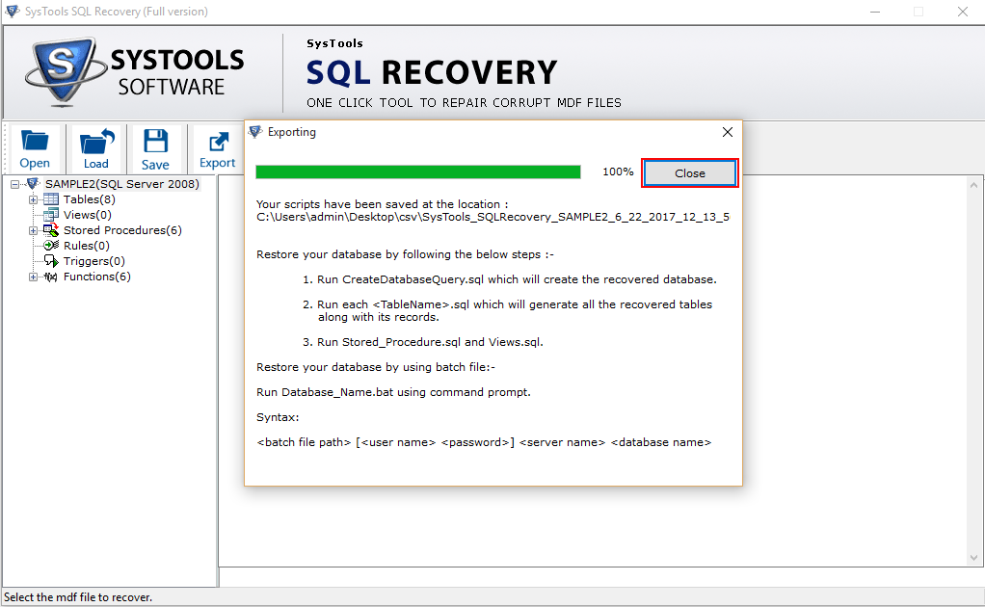Screen dimensions: 985x607
Task: Click the Open toolbar icon
Action: (35, 148)
